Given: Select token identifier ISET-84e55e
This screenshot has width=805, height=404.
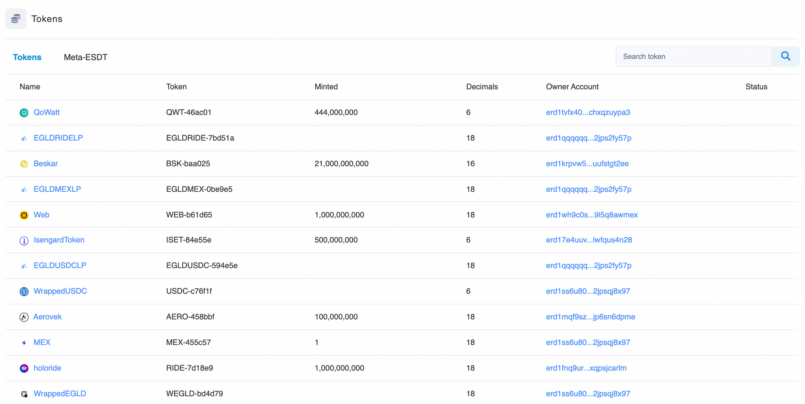Looking at the screenshot, I should [x=189, y=240].
